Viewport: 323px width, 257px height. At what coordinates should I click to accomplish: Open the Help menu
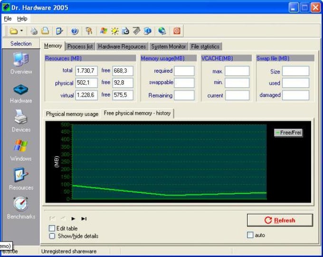[22, 19]
